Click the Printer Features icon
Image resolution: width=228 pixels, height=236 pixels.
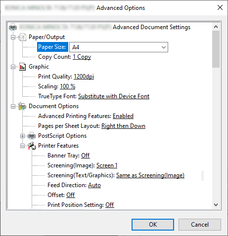pyautogui.click(x=32, y=146)
